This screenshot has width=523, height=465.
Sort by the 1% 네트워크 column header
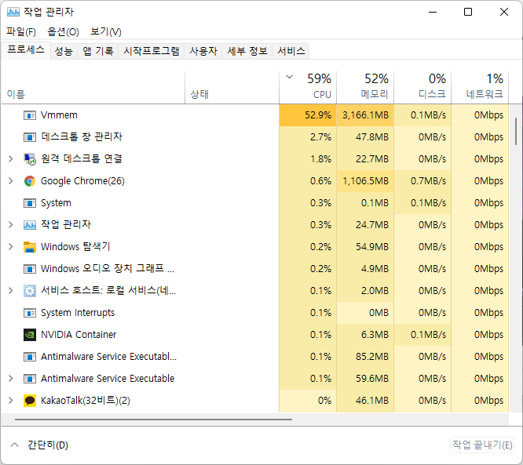coord(480,88)
